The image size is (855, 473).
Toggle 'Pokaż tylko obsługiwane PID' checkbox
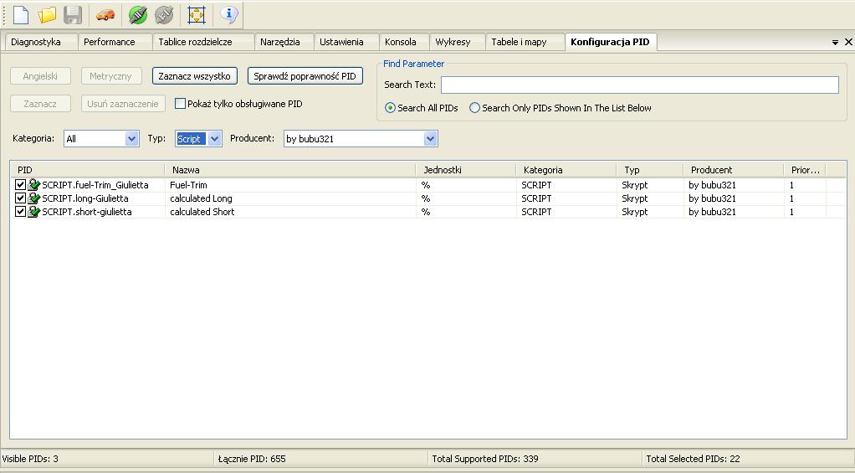[x=180, y=104]
